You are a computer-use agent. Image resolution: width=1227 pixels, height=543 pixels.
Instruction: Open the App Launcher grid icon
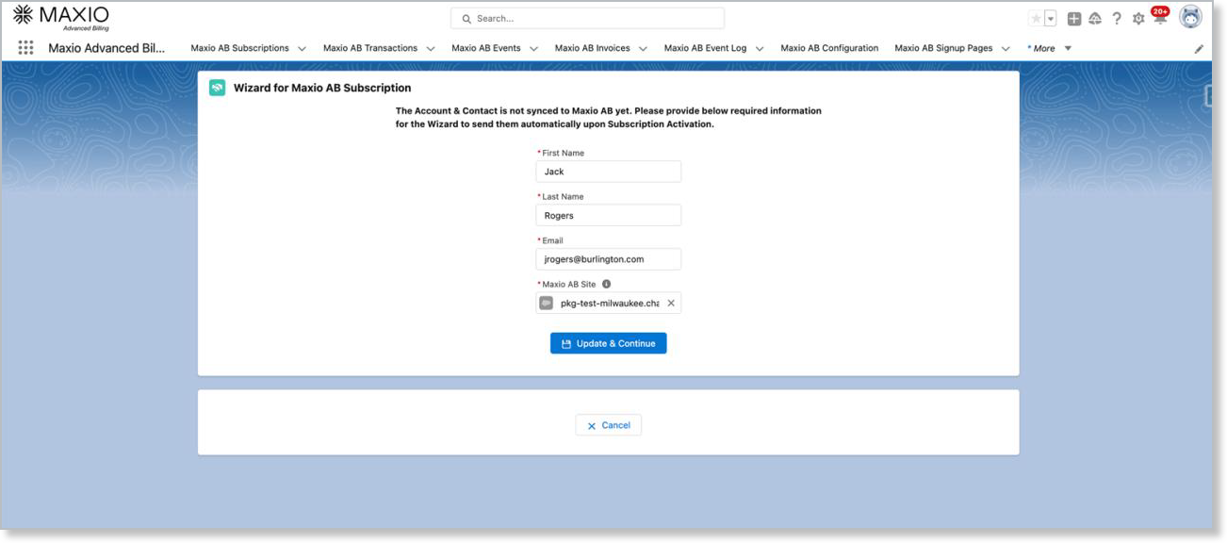pos(25,48)
